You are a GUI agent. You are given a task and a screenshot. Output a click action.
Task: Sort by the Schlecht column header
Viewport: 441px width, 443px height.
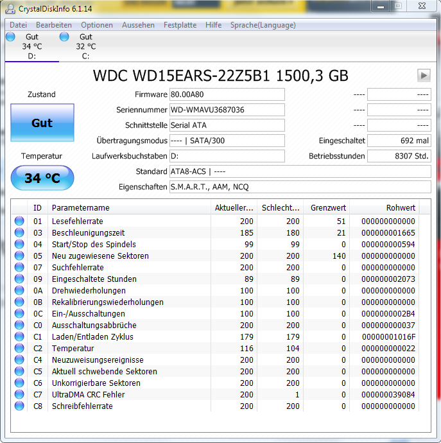(280, 207)
